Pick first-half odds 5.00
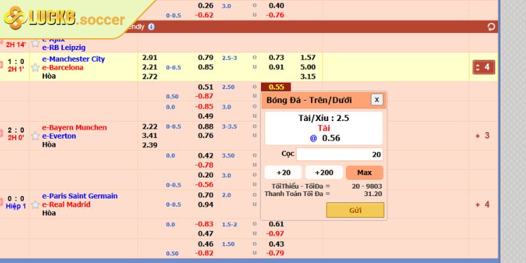Viewport: 526px width, 263px height. pyautogui.click(x=308, y=67)
